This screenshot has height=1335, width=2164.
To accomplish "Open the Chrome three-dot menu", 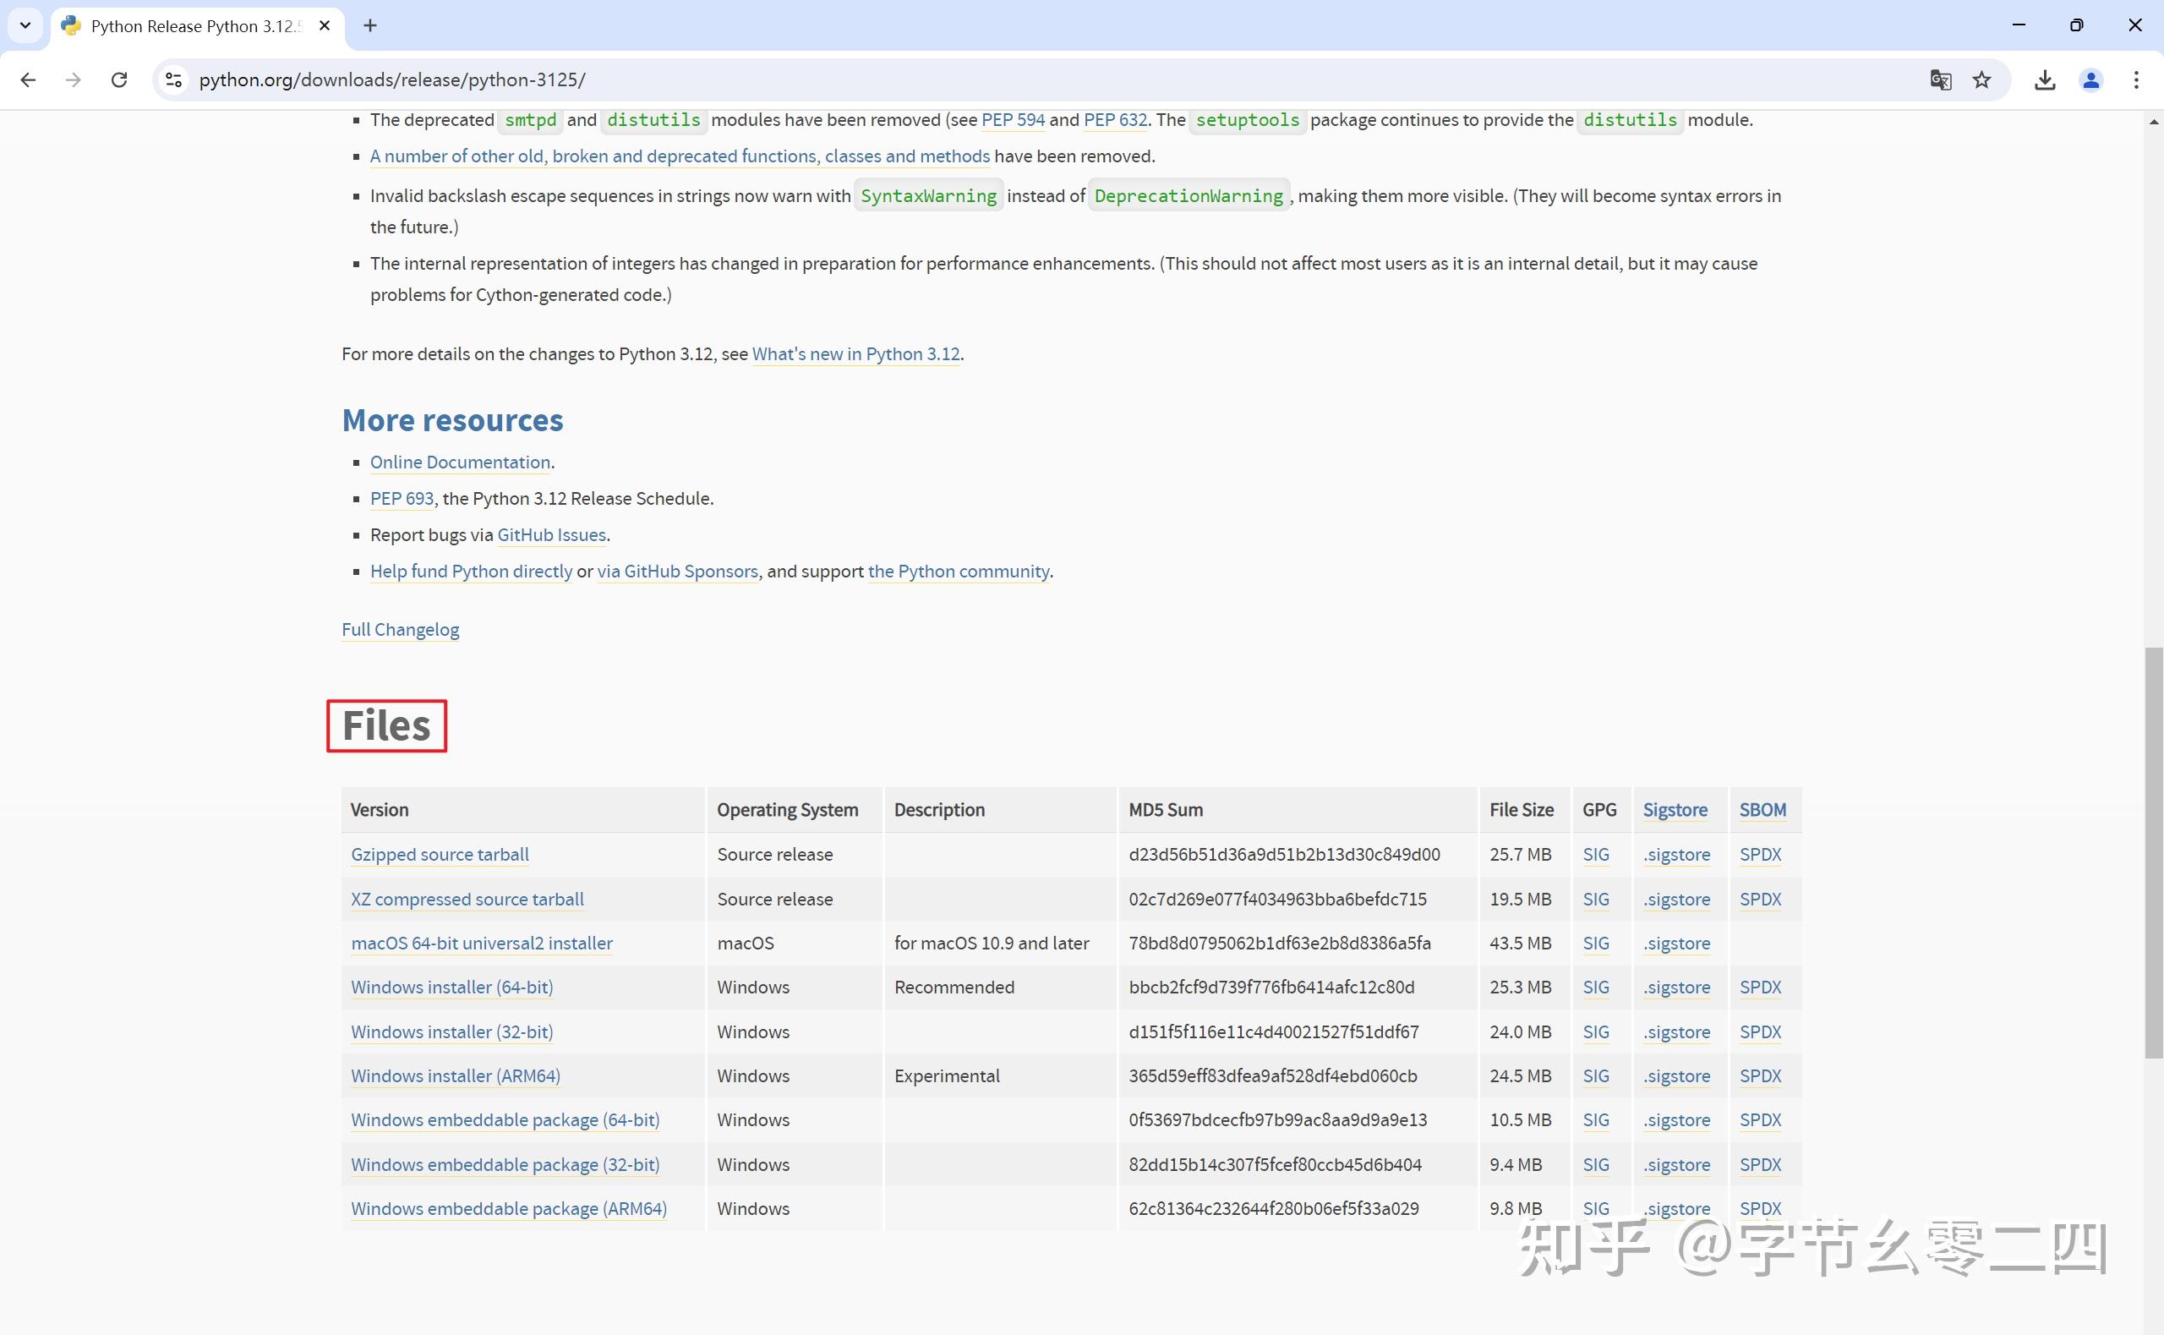I will (2136, 79).
